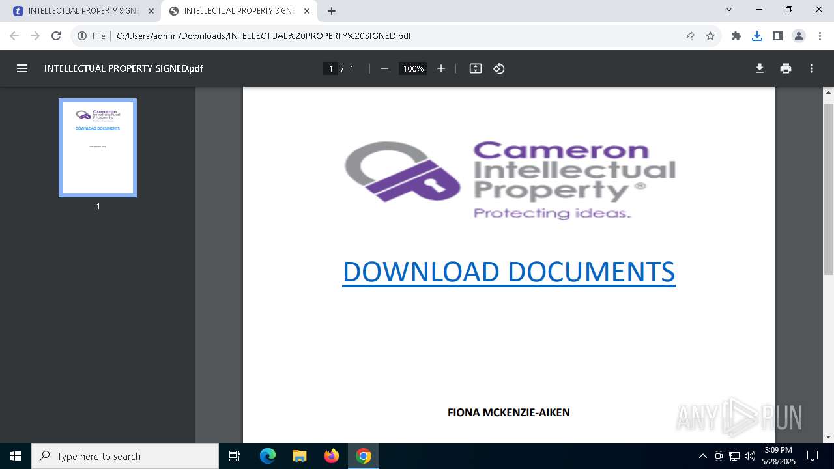Open the PDF viewer more actions menu
This screenshot has width=834, height=469.
(812, 68)
